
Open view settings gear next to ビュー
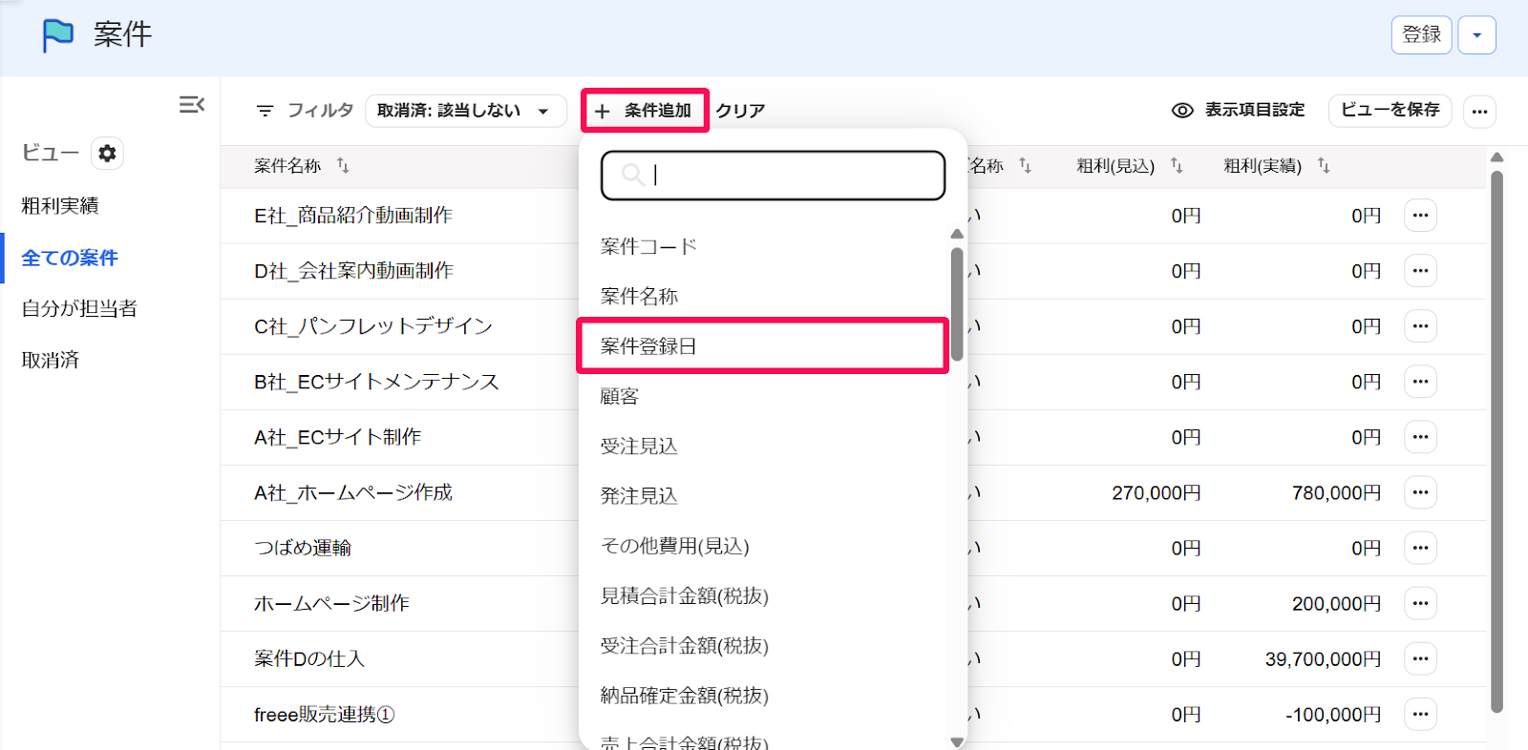click(107, 153)
